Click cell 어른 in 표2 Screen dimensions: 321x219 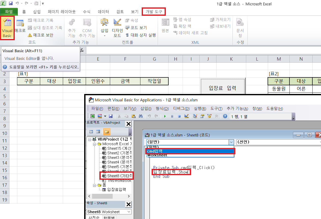(301, 89)
